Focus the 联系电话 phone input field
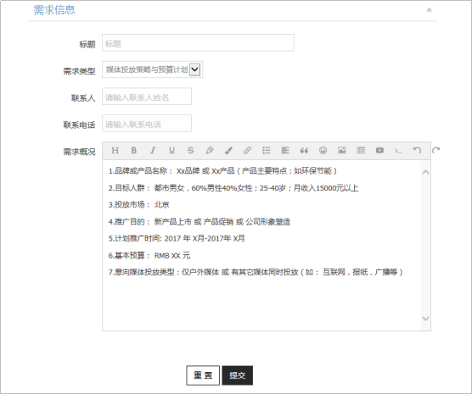This screenshot has width=472, height=394. pos(147,123)
